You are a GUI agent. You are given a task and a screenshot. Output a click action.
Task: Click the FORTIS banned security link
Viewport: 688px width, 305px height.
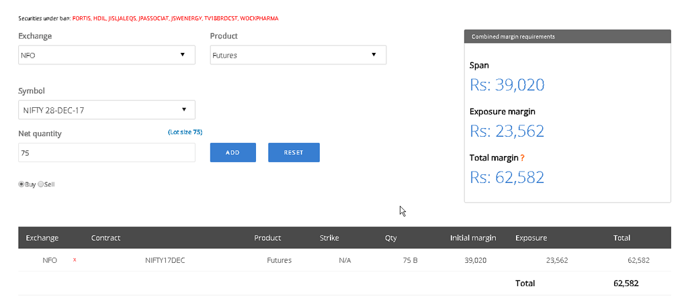click(x=81, y=18)
